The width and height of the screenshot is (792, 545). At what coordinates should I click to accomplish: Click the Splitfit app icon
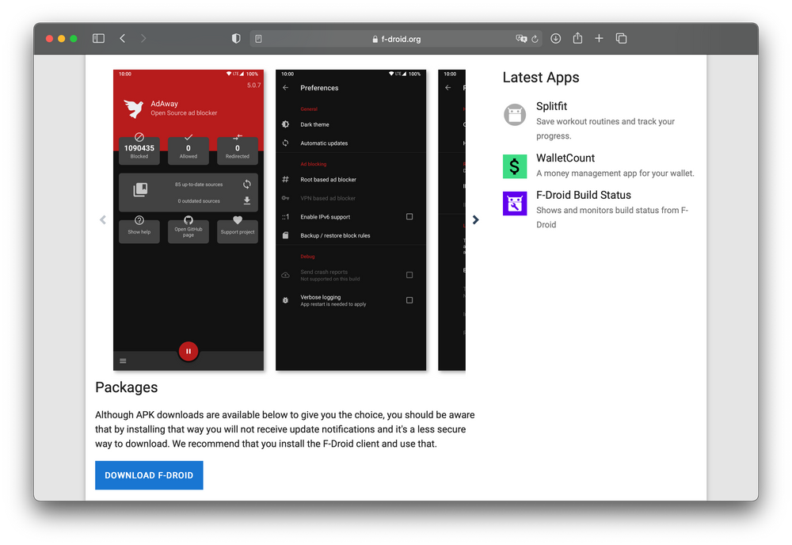point(515,115)
